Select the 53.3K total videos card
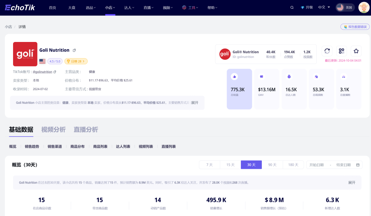Viewport: 371px width, 216px height. [321, 89]
